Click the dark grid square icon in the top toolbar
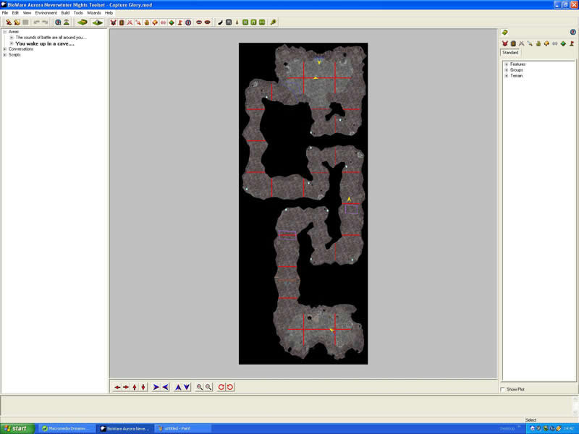The height and width of the screenshot is (434, 579). 229,22
